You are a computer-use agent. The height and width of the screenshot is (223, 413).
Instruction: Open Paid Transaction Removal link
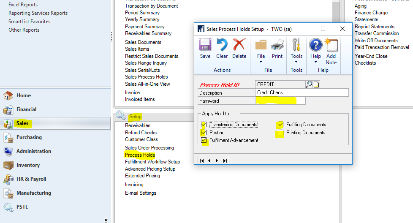[x=382, y=47]
